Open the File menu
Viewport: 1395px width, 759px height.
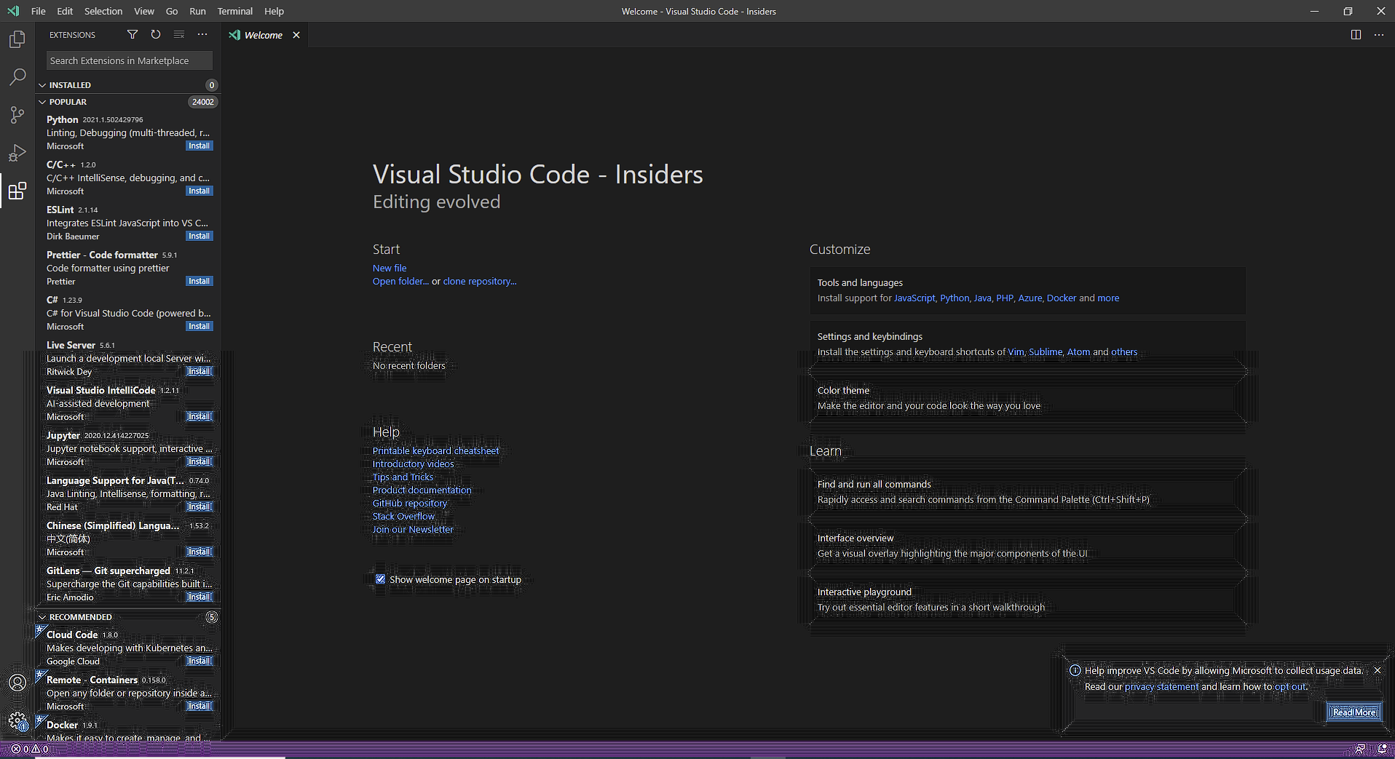click(39, 11)
